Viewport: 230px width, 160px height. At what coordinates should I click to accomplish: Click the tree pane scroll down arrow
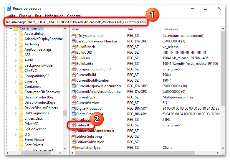[65, 148]
